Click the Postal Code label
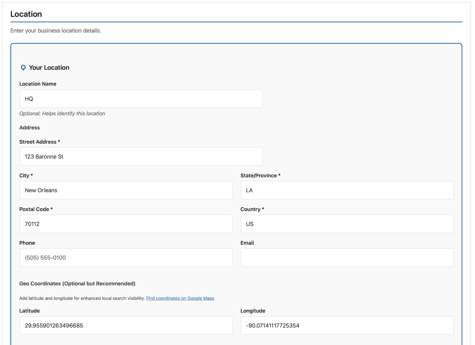 (x=36, y=209)
